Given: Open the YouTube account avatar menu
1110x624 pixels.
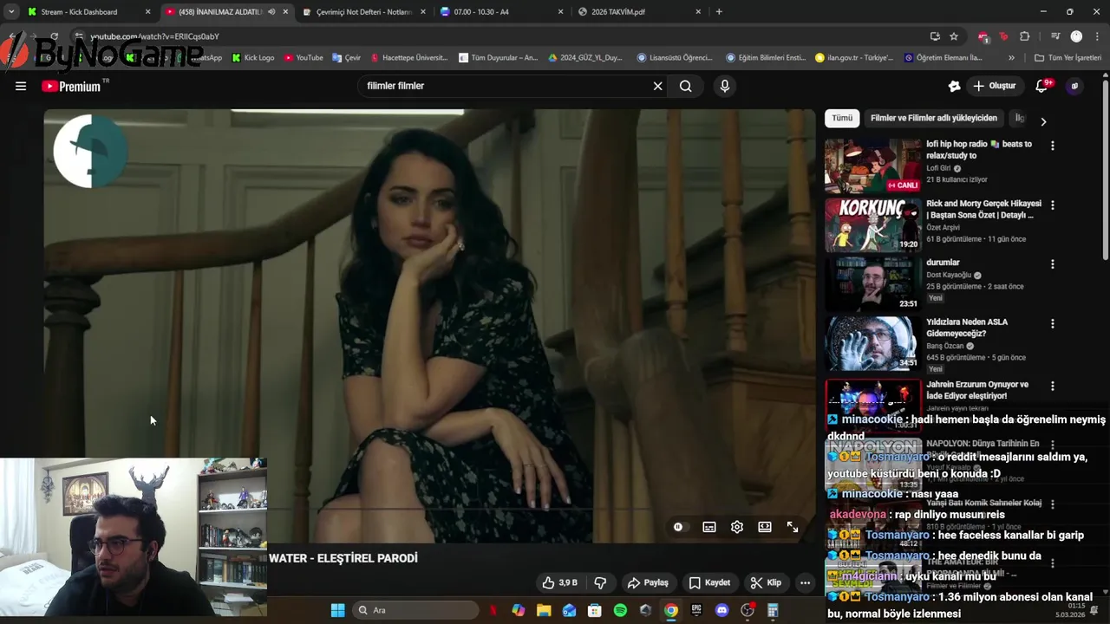Looking at the screenshot, I should pyautogui.click(x=1074, y=86).
